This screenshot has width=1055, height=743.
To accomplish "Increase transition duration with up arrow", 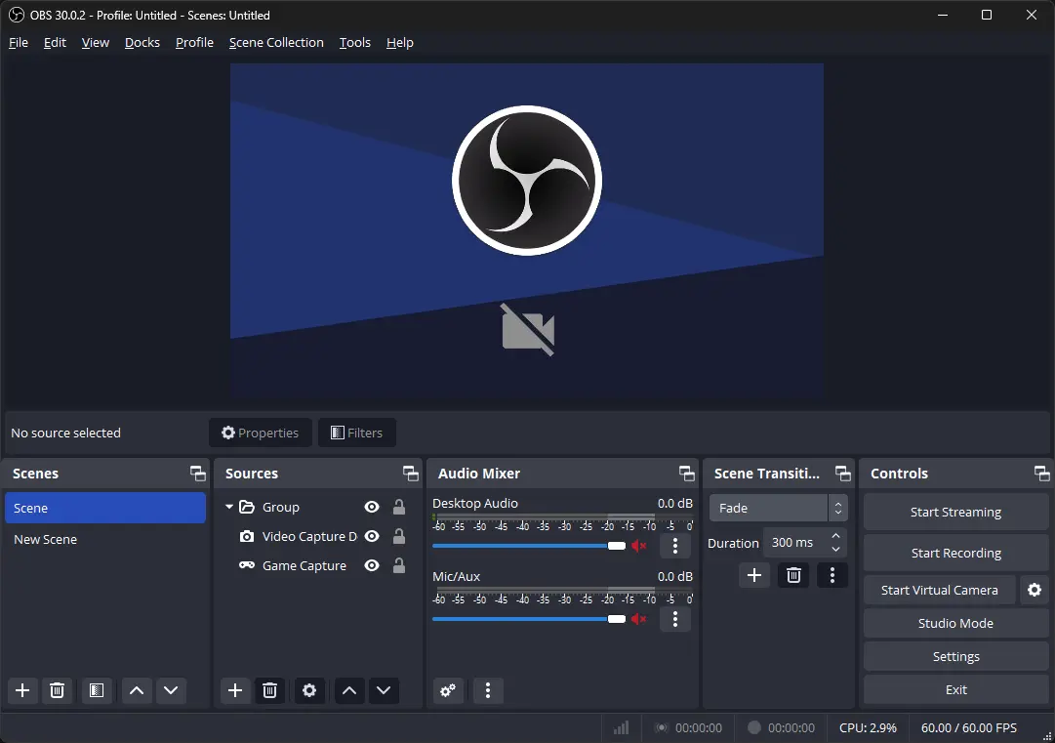I will click(x=835, y=536).
